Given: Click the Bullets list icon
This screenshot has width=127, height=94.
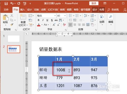Looking at the screenshot, I should [70, 16].
